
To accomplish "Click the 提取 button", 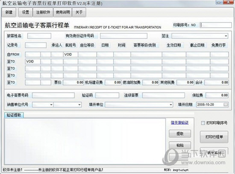I will pos(180,134).
